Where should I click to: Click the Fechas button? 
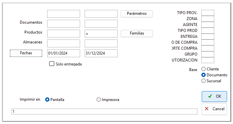point(26,53)
